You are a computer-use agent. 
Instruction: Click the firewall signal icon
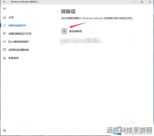pos(4,42)
